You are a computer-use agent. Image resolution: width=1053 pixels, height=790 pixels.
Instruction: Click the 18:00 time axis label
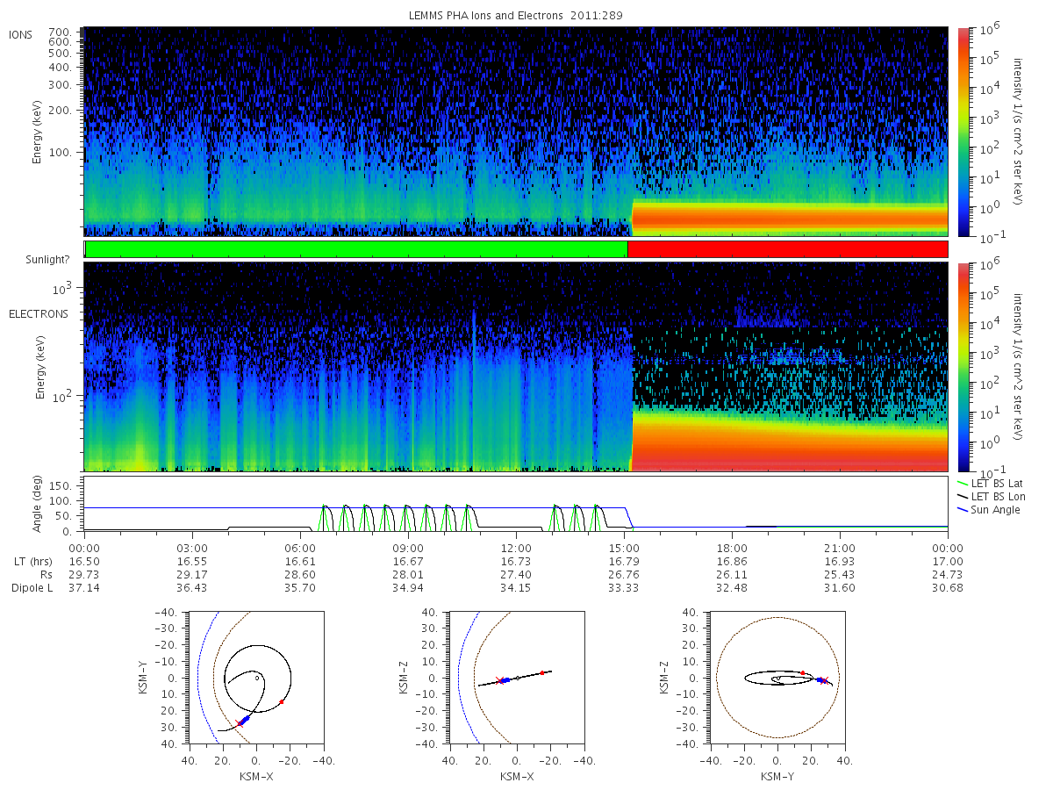(732, 548)
